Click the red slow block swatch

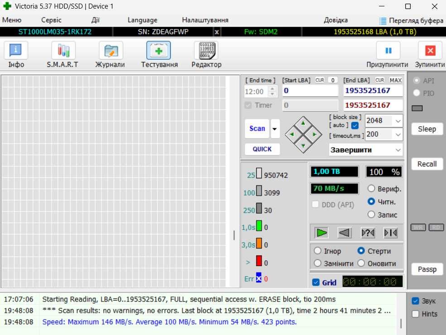pos(259,261)
